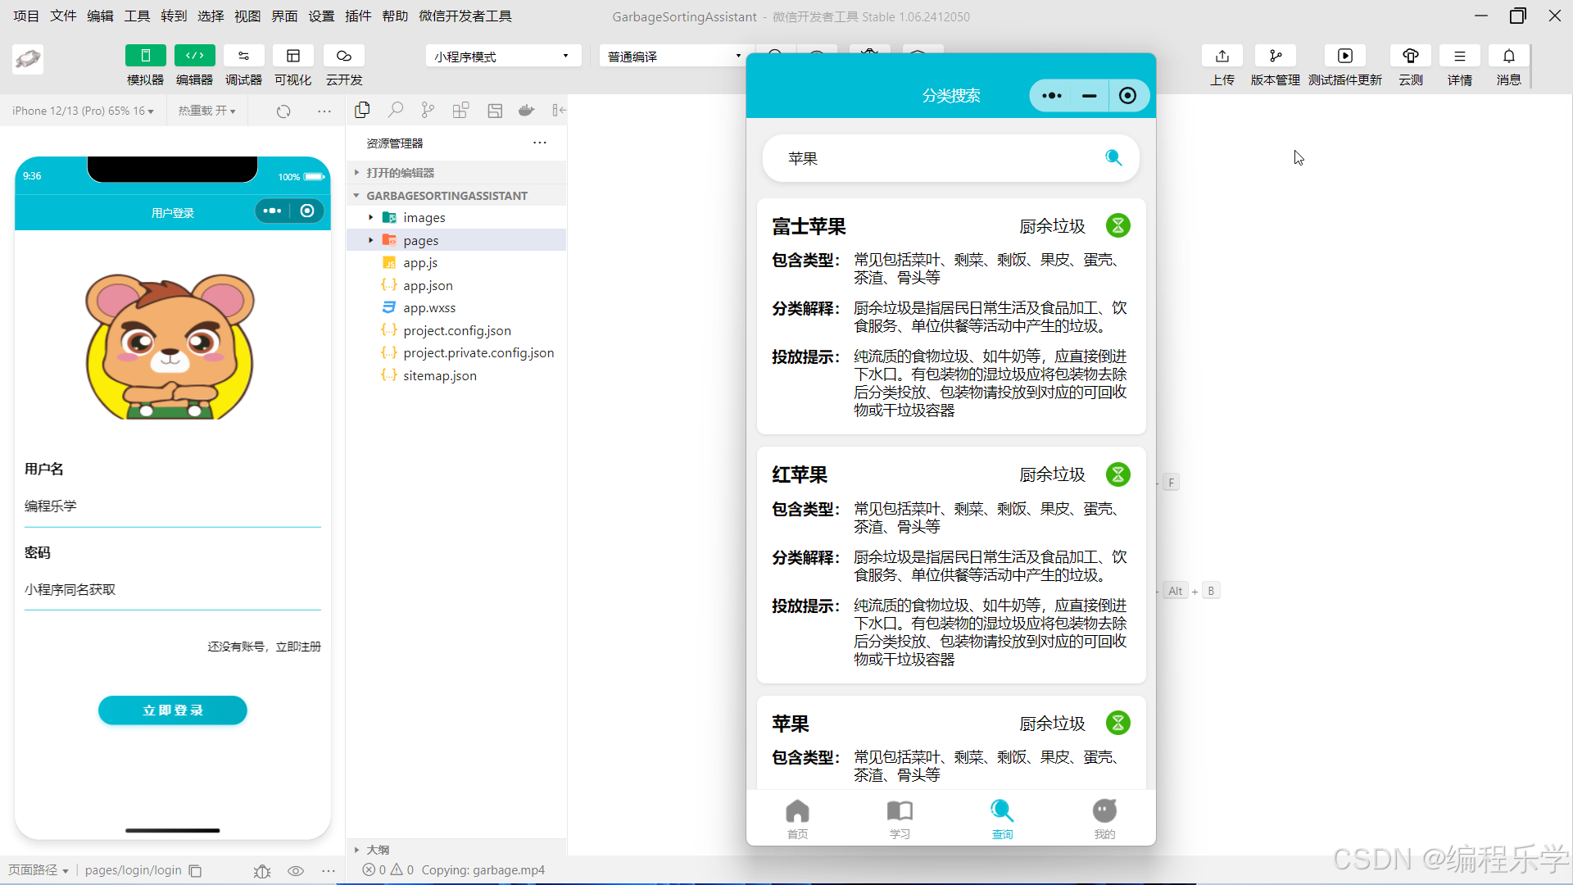Switch to the 首页 home tab
The image size is (1573, 885).
click(x=797, y=819)
